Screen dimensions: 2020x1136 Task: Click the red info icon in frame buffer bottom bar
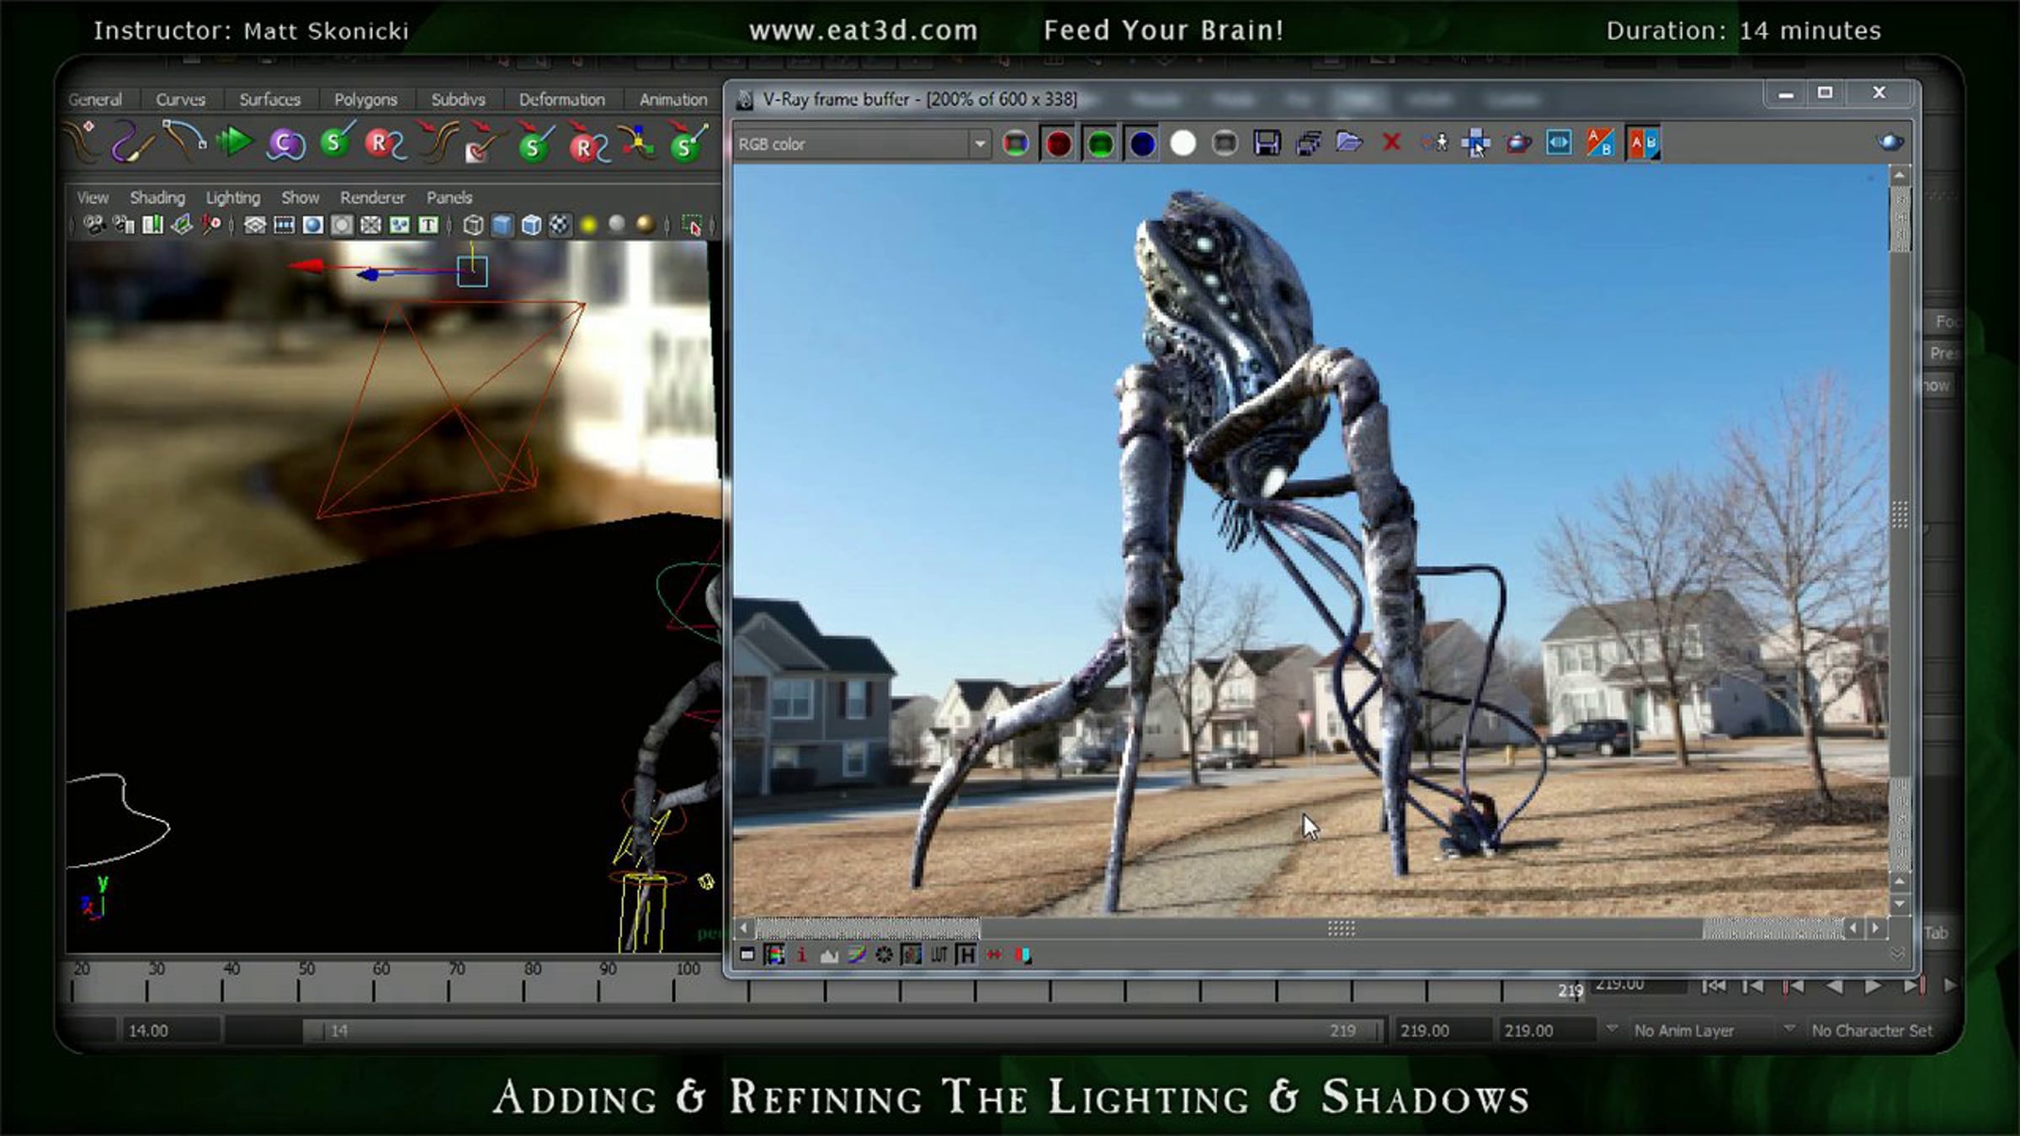(x=801, y=955)
